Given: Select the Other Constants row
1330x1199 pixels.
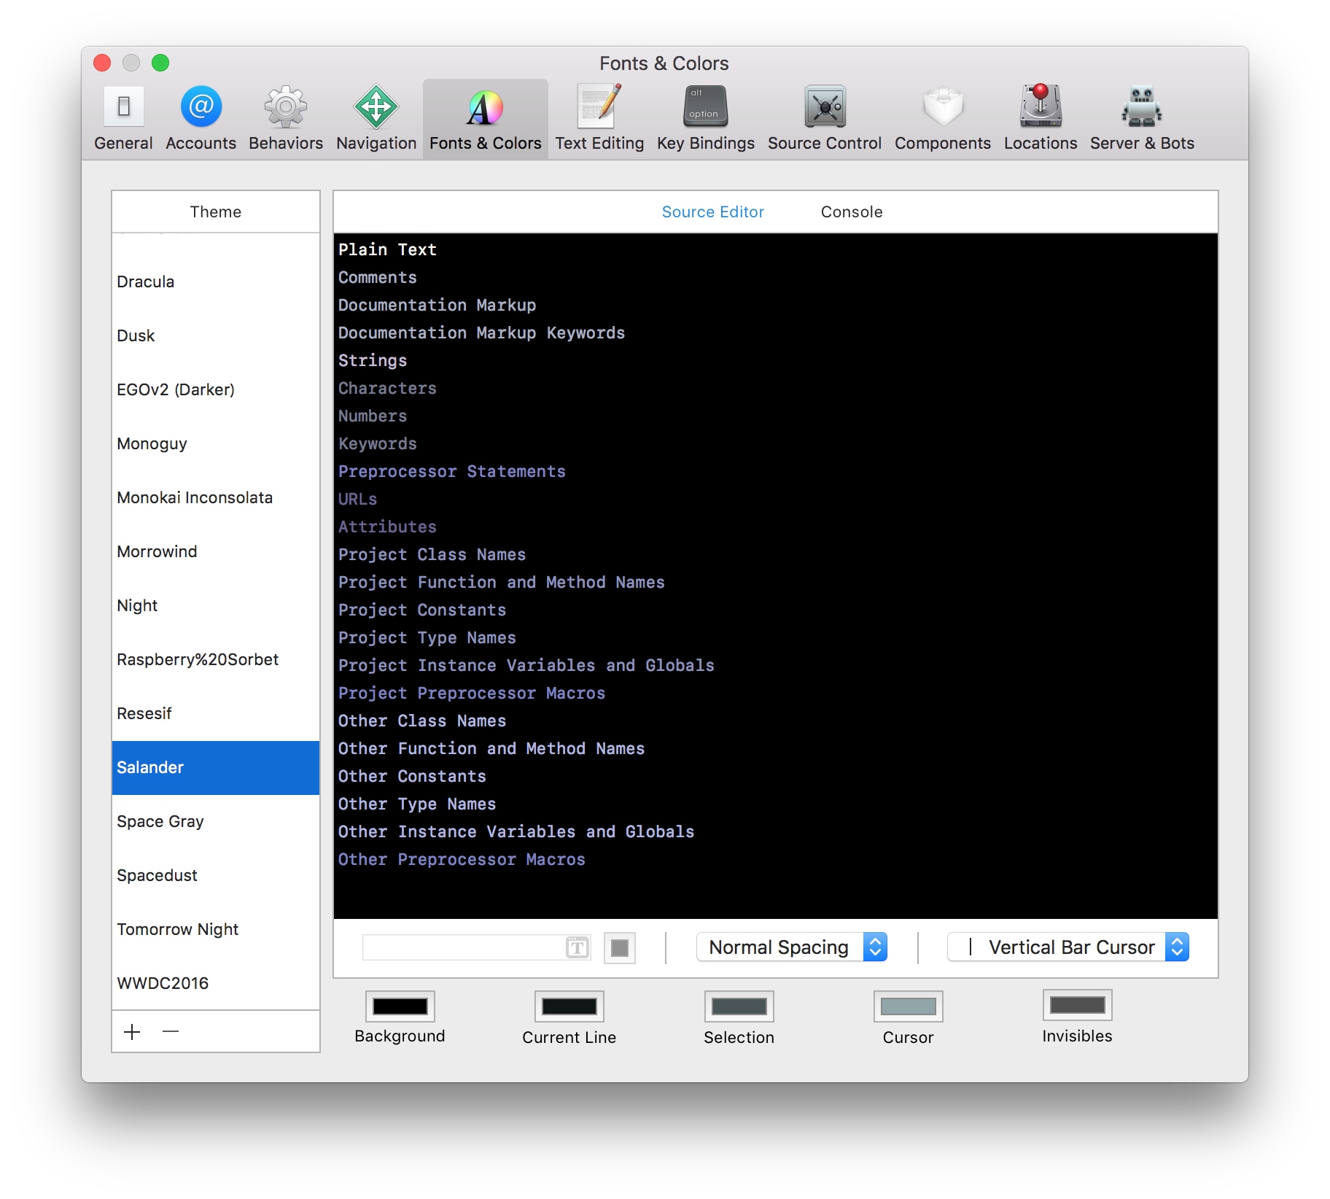Looking at the screenshot, I should click(776, 777).
